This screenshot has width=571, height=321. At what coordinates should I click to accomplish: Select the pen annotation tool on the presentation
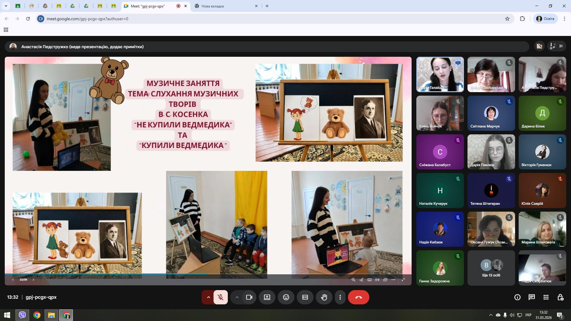(x=361, y=280)
